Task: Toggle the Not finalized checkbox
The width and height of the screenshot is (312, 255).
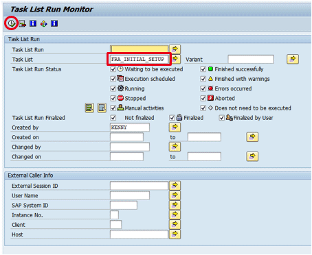Action: 113,118
